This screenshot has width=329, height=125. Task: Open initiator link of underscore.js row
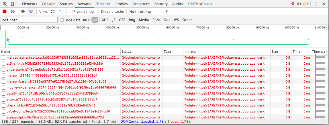click(226, 69)
